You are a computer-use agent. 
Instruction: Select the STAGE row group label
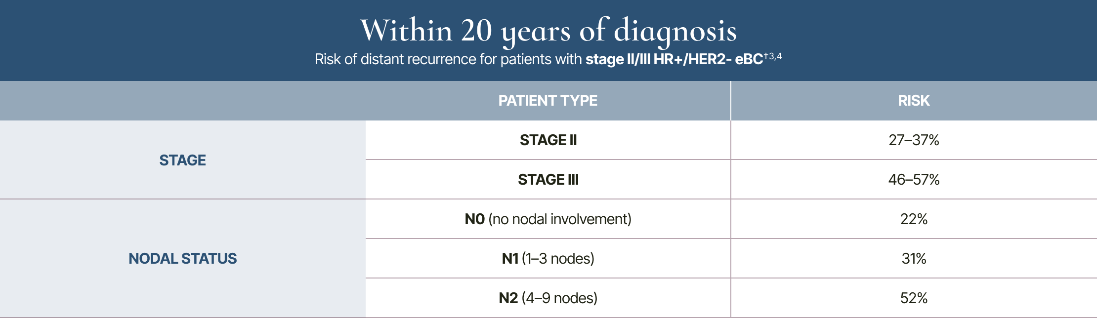click(183, 160)
